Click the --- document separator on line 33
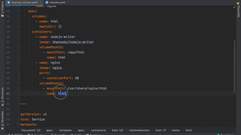This screenshot has height=135, width=241. pos(23,104)
